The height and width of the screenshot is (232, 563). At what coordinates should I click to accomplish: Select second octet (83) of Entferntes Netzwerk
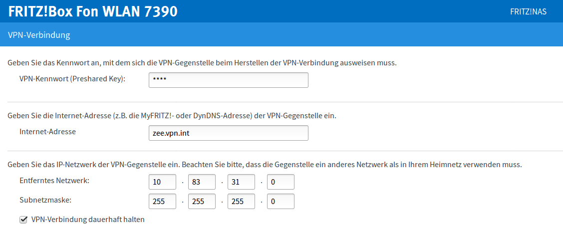coord(202,182)
